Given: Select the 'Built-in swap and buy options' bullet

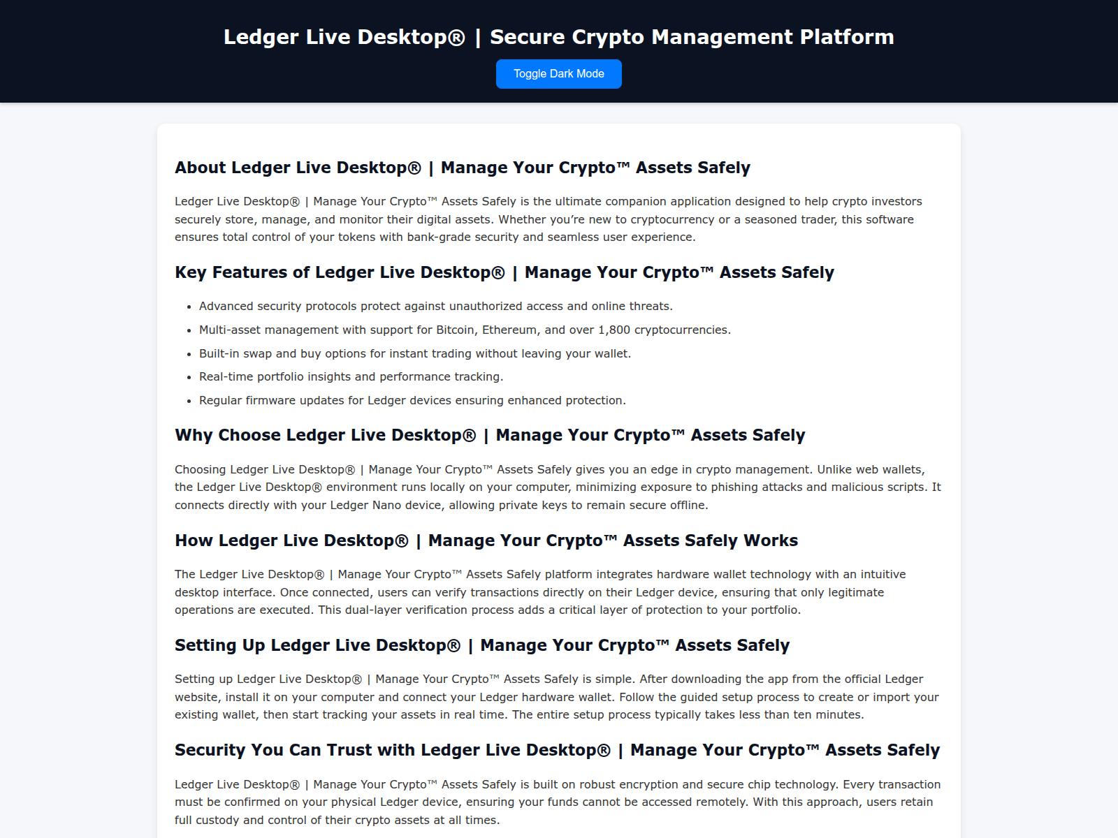Looking at the screenshot, I should pyautogui.click(x=414, y=353).
